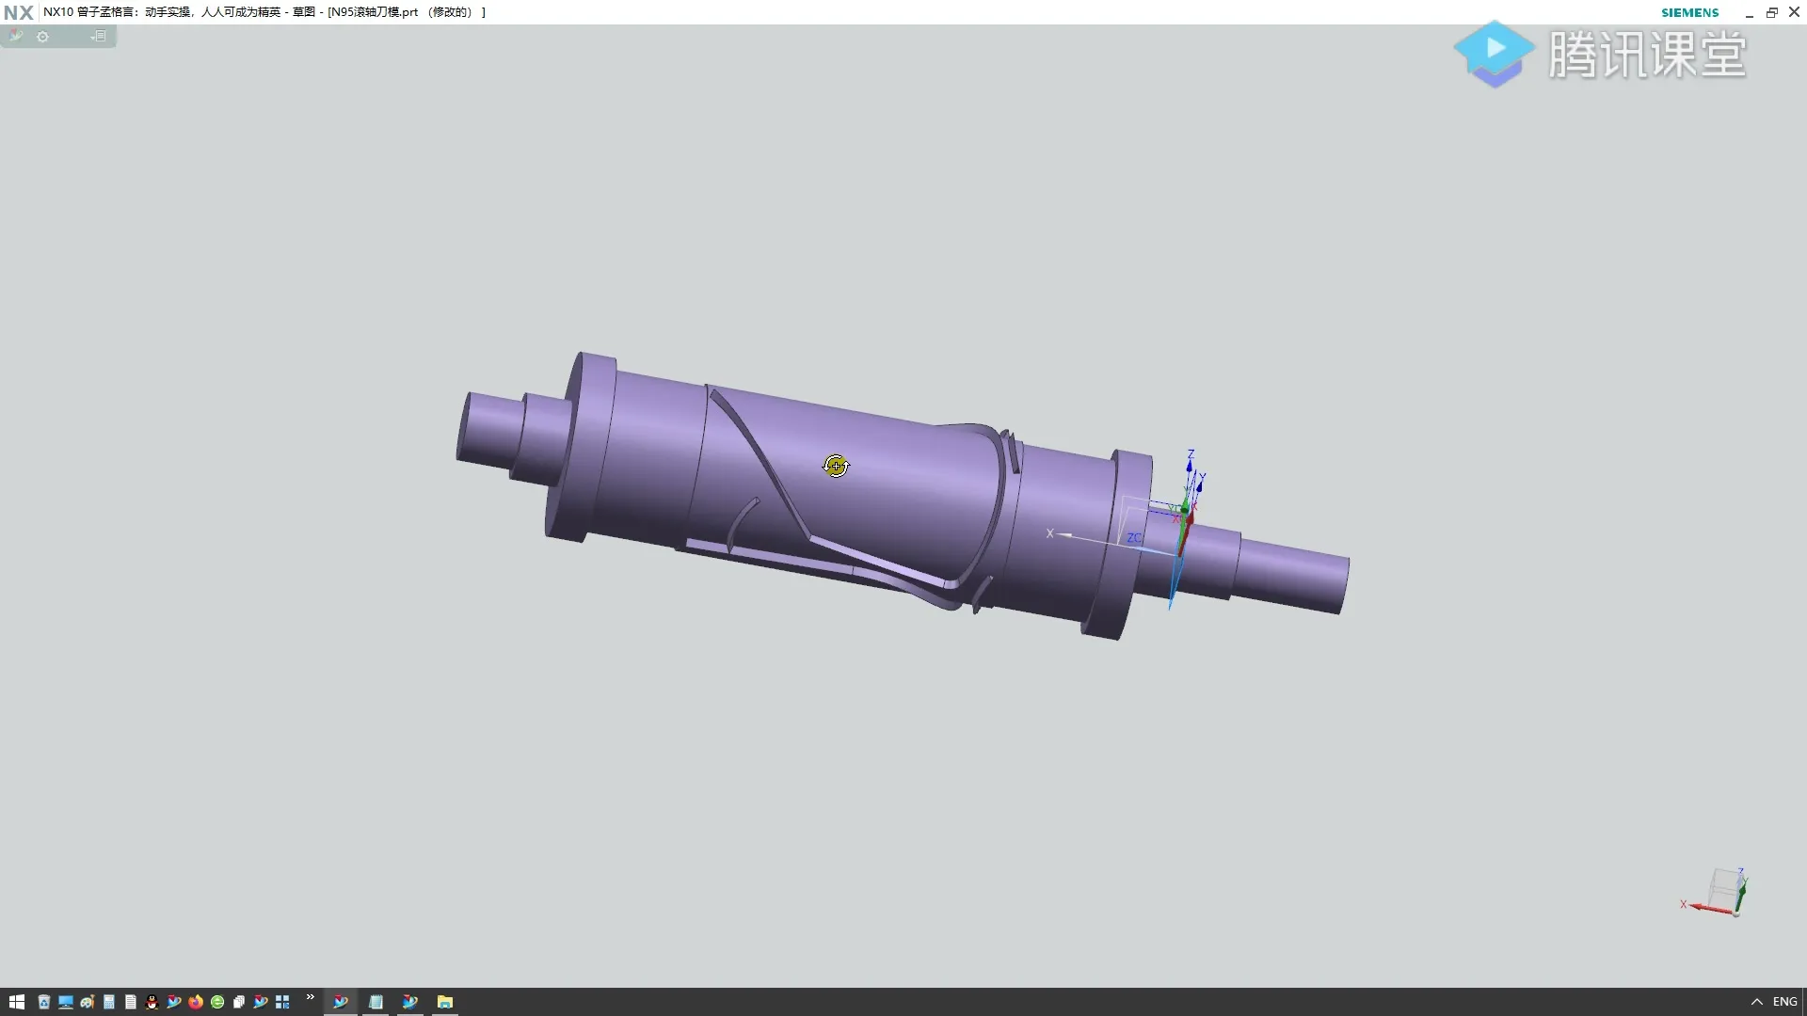The width and height of the screenshot is (1807, 1016).
Task: Switch to the File Explorer window in the taskbar
Action: (444, 1002)
